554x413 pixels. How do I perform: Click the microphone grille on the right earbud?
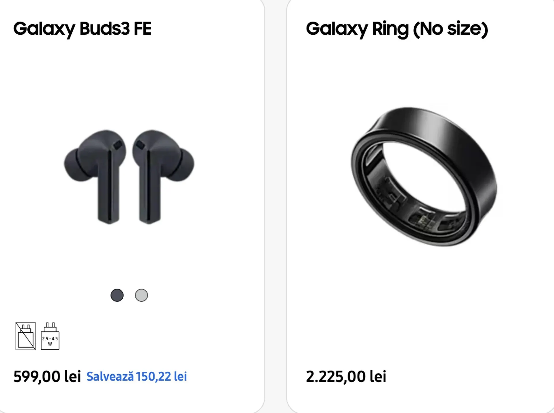(x=140, y=145)
